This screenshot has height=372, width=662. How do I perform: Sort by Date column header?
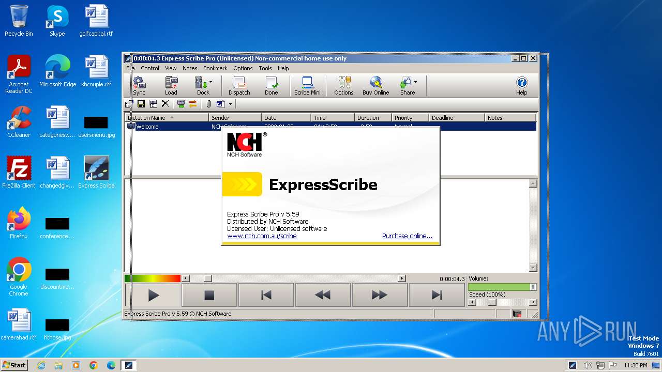coord(286,118)
